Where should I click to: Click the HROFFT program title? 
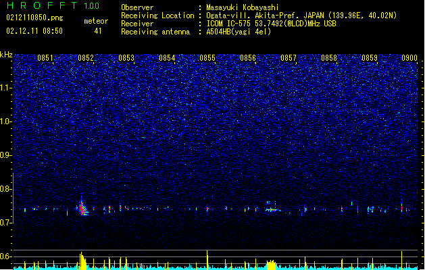42,5
